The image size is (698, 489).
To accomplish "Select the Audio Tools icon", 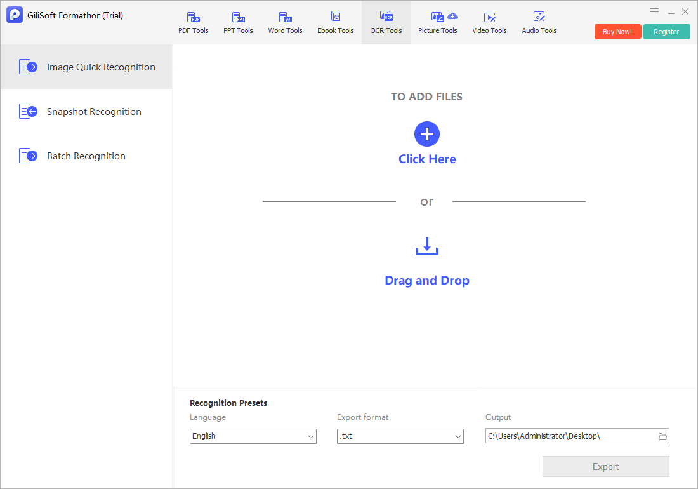I will click(x=539, y=17).
